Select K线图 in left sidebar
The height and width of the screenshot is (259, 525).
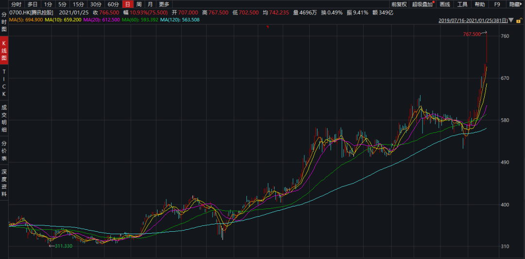(4, 50)
